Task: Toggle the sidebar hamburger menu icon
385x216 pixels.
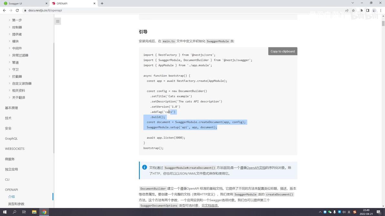Action: (58, 21)
